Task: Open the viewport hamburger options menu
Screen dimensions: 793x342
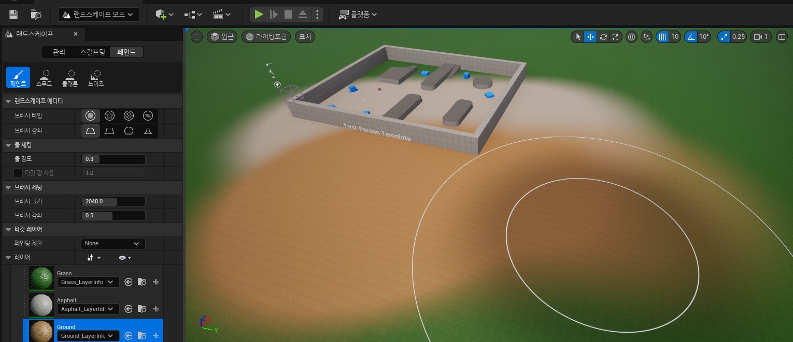Action: (196, 37)
